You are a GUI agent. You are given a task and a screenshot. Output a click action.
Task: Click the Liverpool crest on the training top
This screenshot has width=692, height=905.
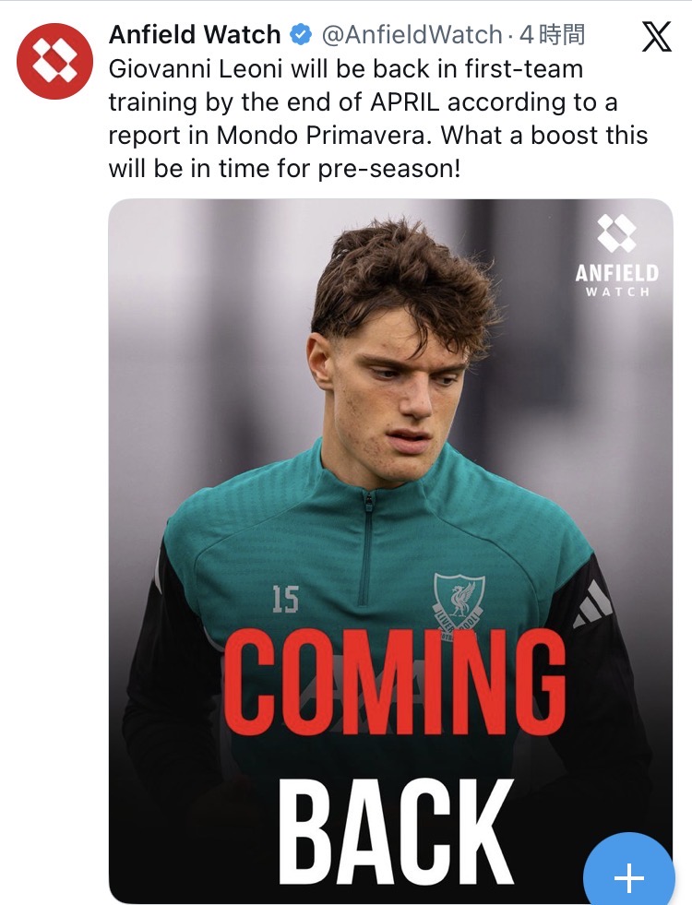pyautogui.click(x=459, y=600)
